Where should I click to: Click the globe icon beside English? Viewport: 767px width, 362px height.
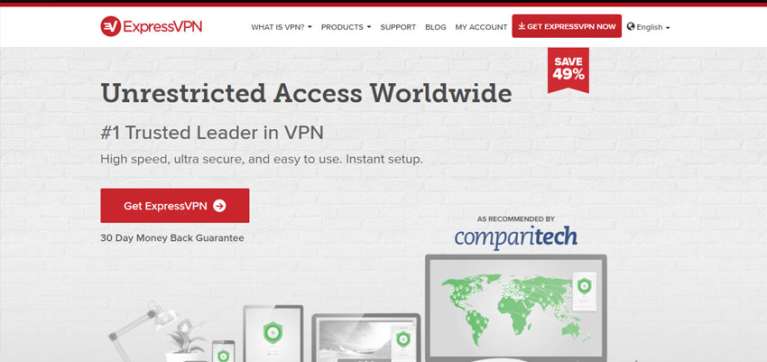631,27
